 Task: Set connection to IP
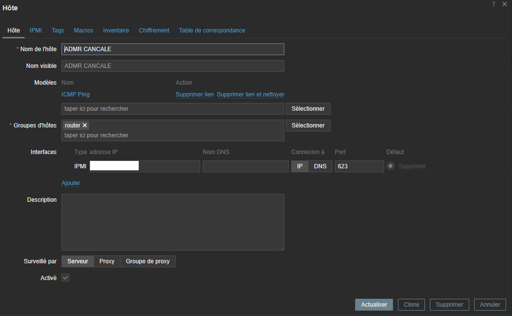[300, 166]
